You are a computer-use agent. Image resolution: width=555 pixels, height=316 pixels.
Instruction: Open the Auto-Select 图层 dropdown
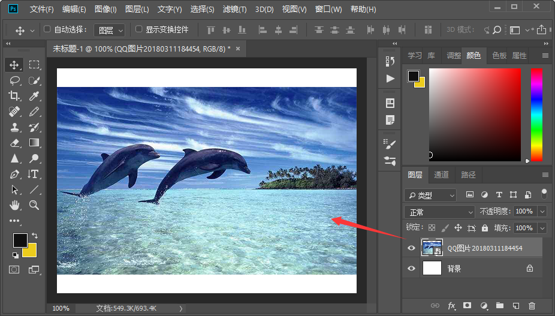tap(109, 31)
